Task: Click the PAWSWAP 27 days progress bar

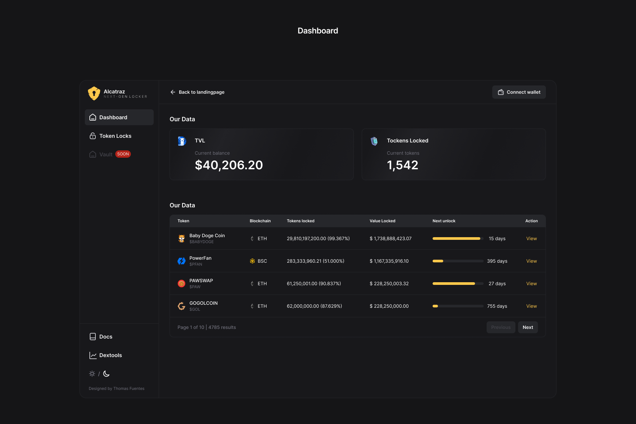Action: click(458, 284)
